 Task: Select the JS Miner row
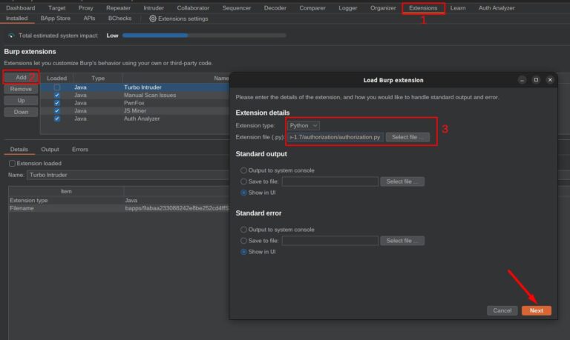tap(135, 110)
